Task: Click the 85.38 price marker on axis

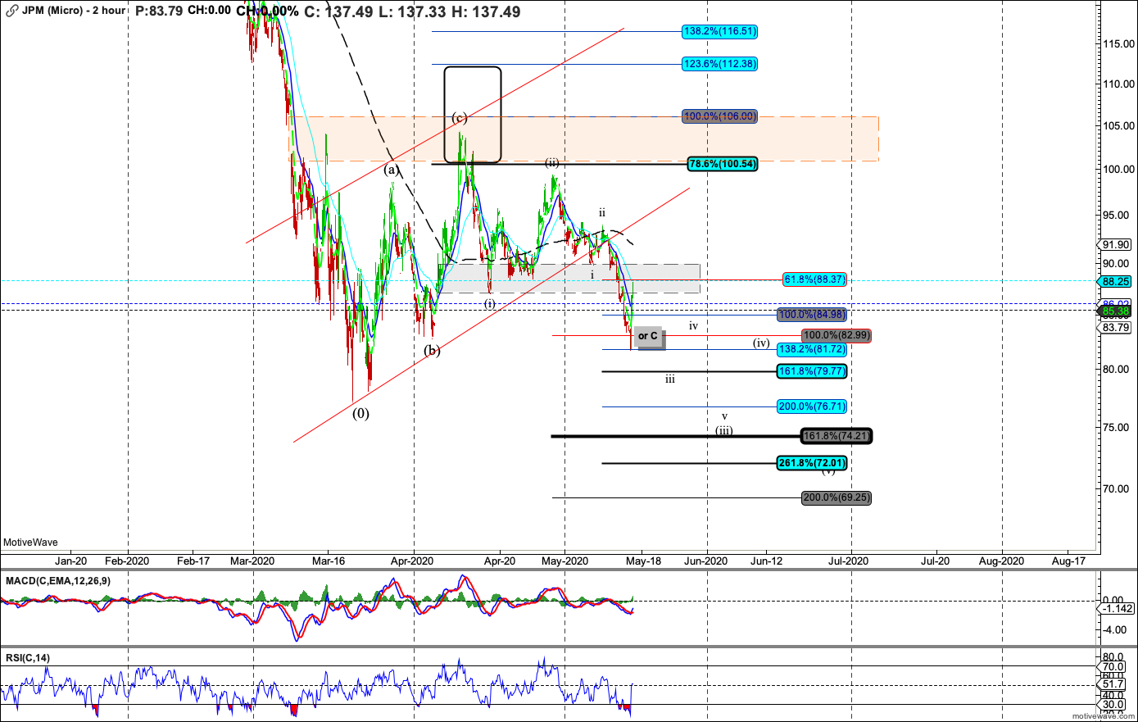Action: pyautogui.click(x=1116, y=311)
